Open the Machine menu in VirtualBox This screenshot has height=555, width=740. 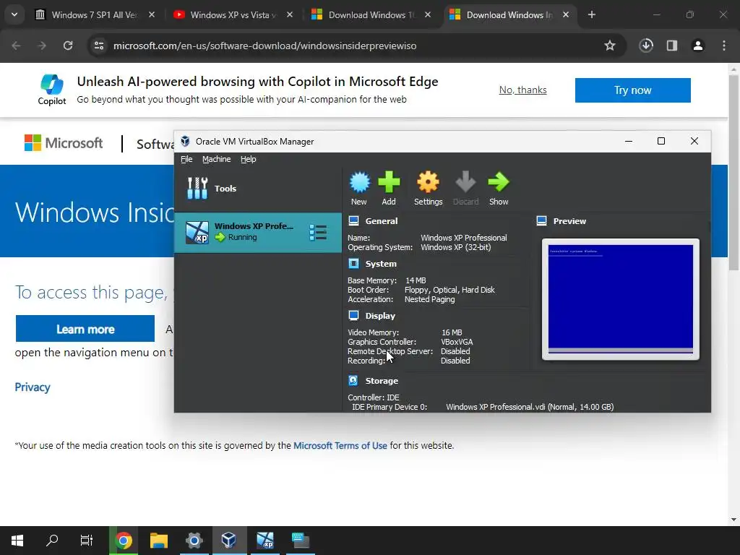(x=217, y=159)
